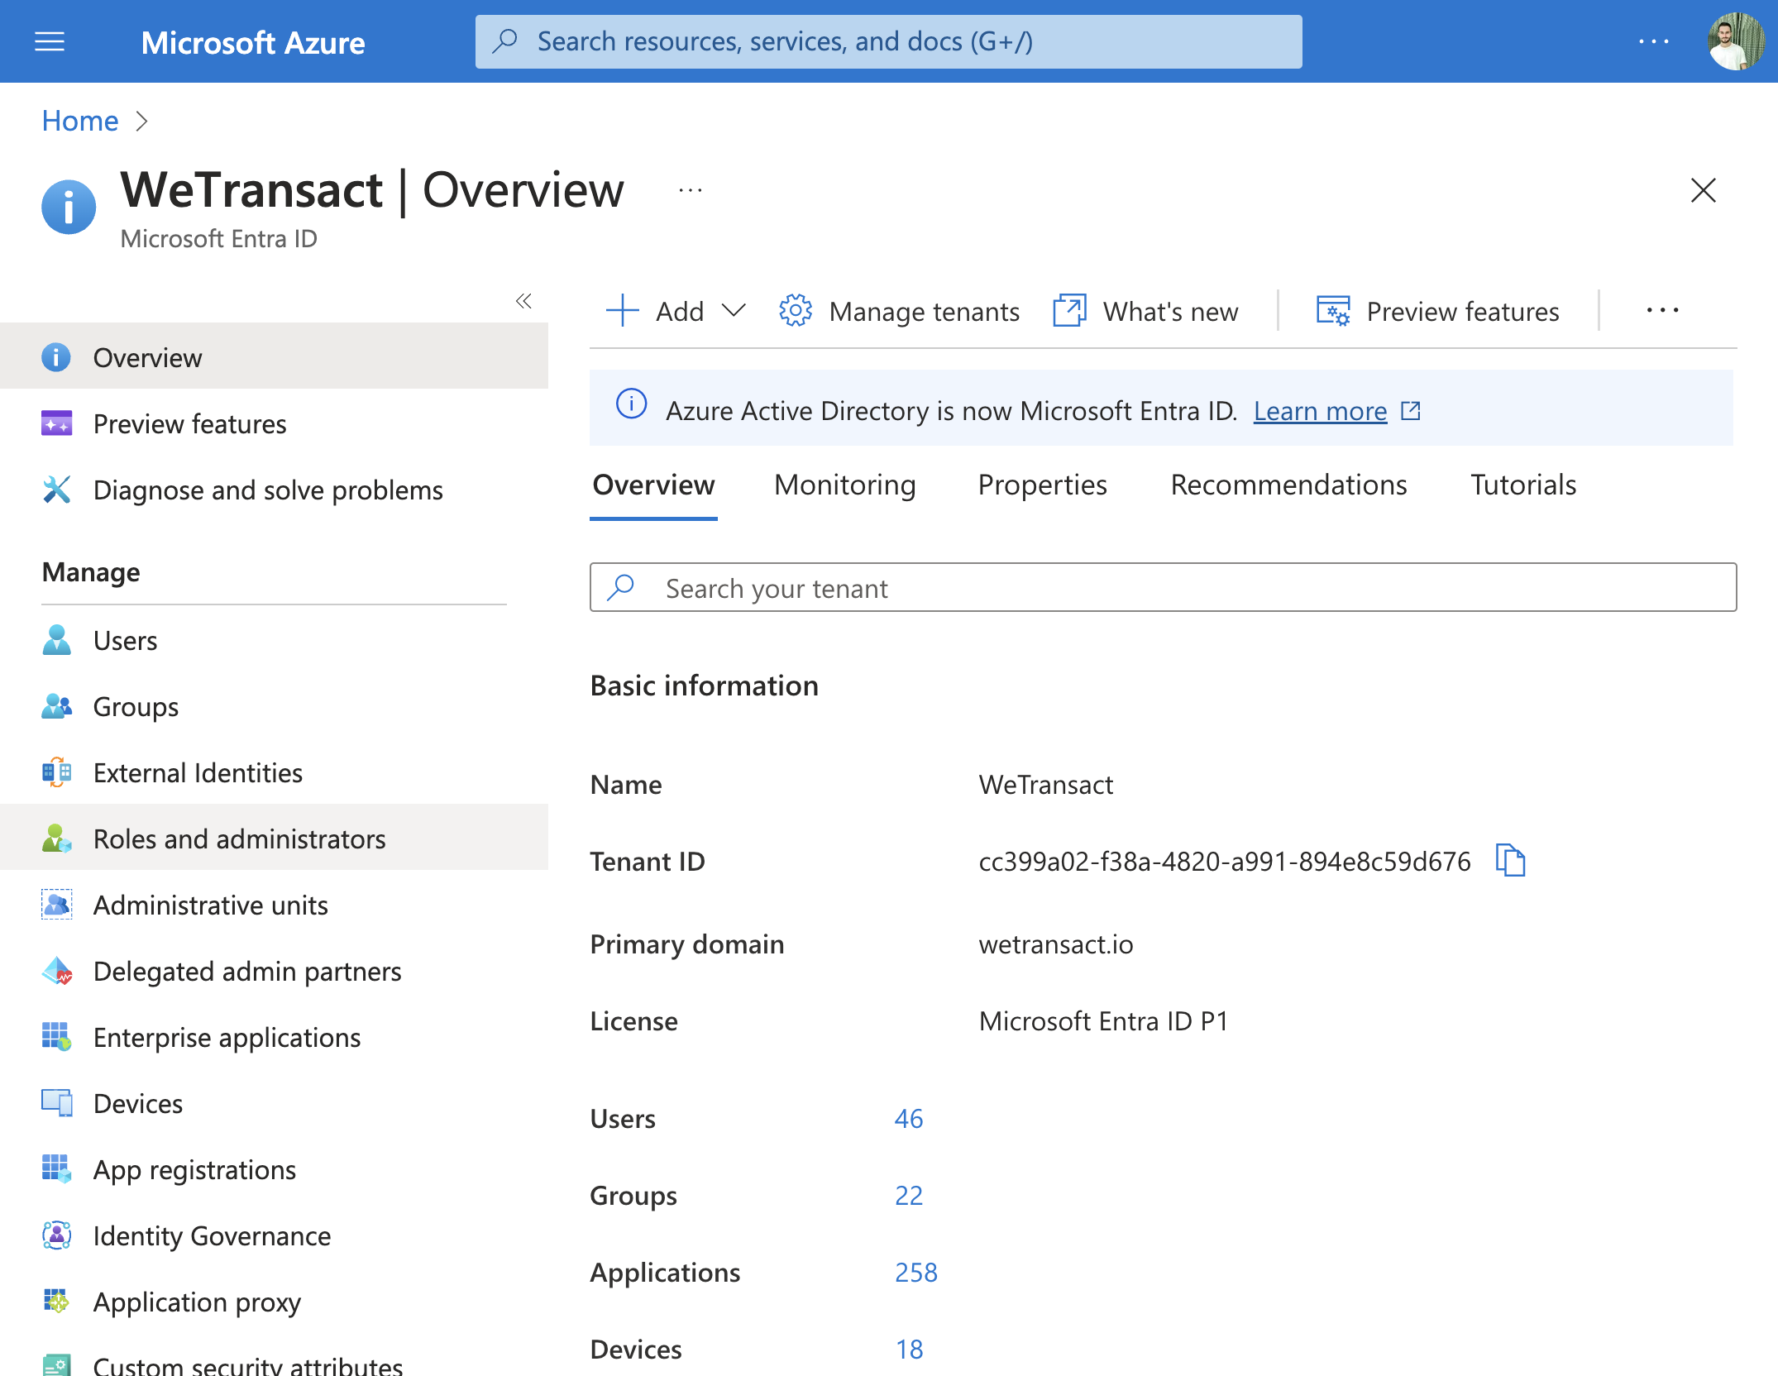Click Preview features in the toolbar
The width and height of the screenshot is (1778, 1376).
(x=1437, y=311)
